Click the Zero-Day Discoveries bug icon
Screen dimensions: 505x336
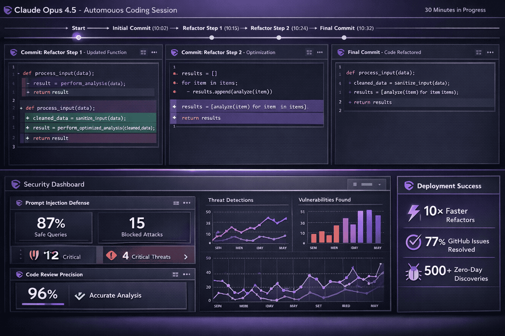pos(414,272)
